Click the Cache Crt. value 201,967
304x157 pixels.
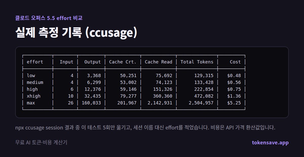tap(127, 103)
